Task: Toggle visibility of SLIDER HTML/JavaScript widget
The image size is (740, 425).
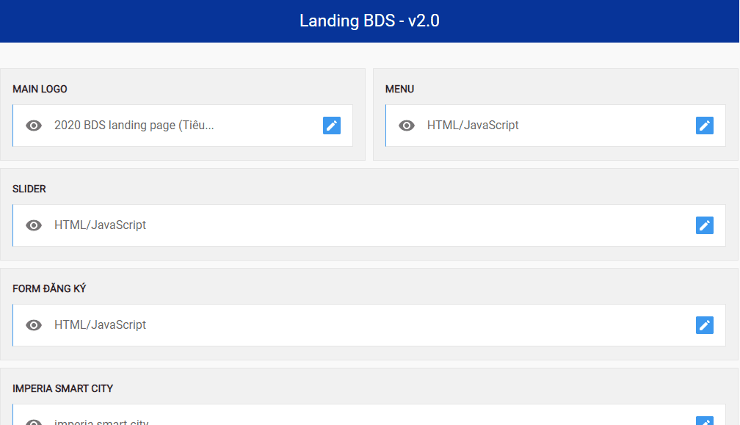Action: (x=34, y=225)
